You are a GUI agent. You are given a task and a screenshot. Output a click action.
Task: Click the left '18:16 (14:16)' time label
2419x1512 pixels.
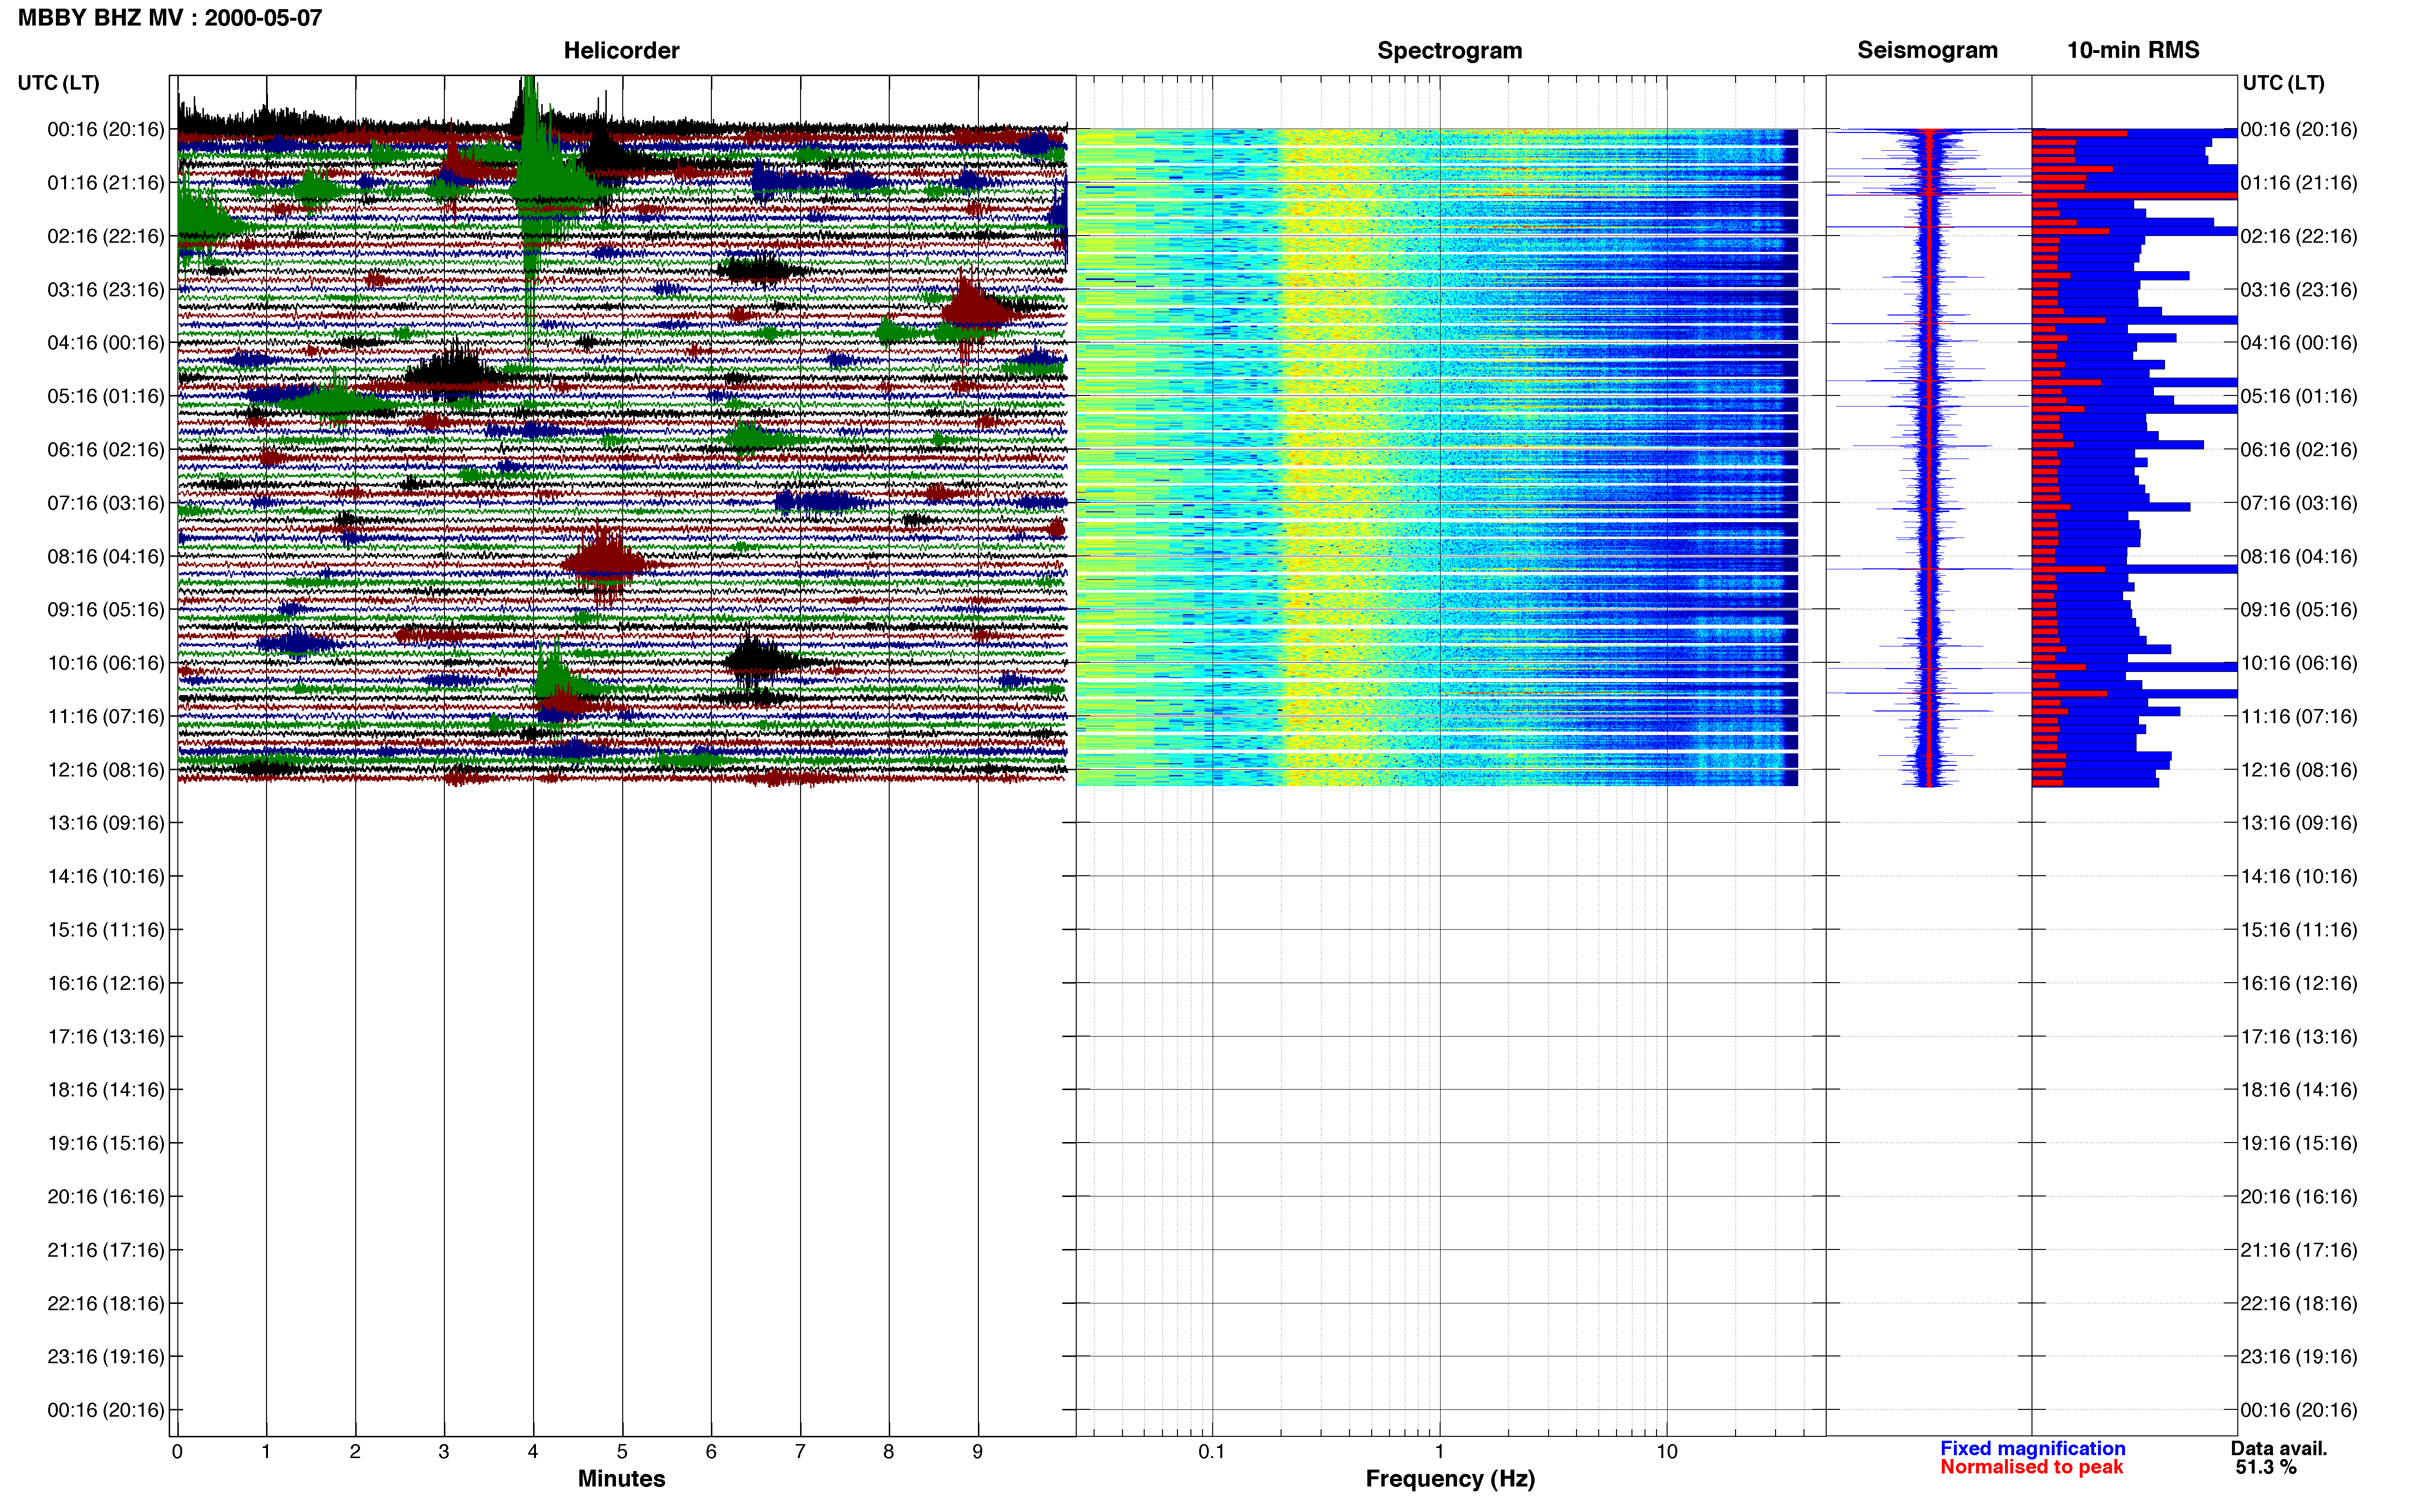(106, 1090)
